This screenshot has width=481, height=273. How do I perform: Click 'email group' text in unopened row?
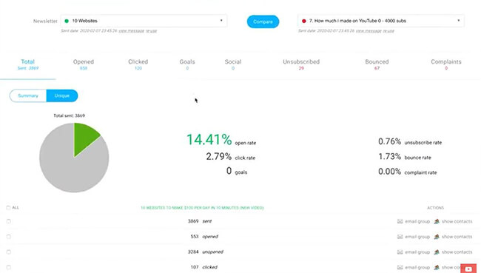(x=417, y=252)
